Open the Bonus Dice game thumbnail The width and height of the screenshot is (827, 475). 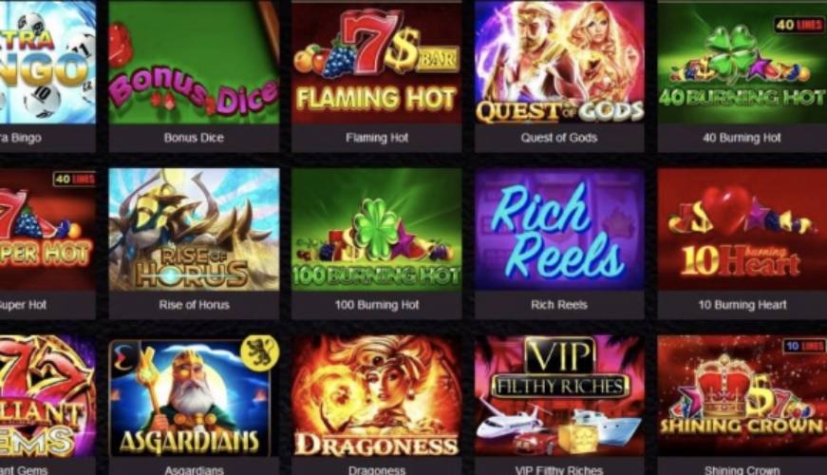point(194,63)
